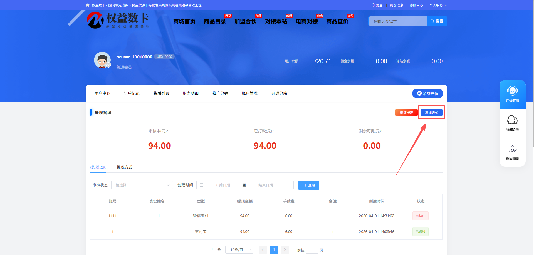Screen dimensions: 534x255
Task: Open the 审核状态 请选择 dropdown
Action: click(142, 185)
